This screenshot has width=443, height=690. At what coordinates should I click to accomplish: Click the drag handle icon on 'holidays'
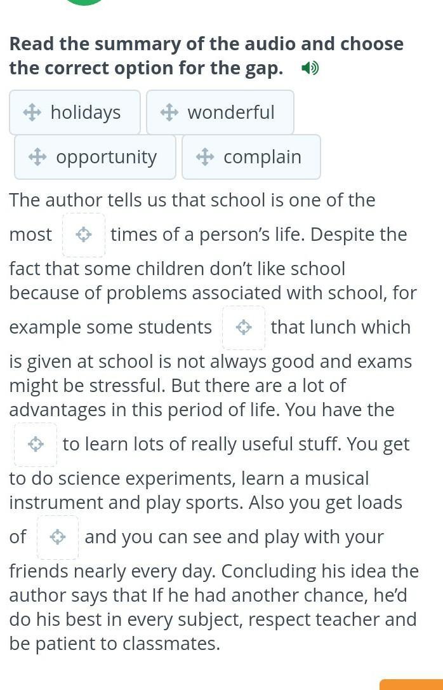coord(32,112)
